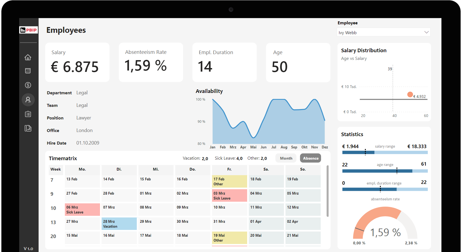Expand the Employee selector chevron
Screen dimensions: 462x252
[426, 32]
